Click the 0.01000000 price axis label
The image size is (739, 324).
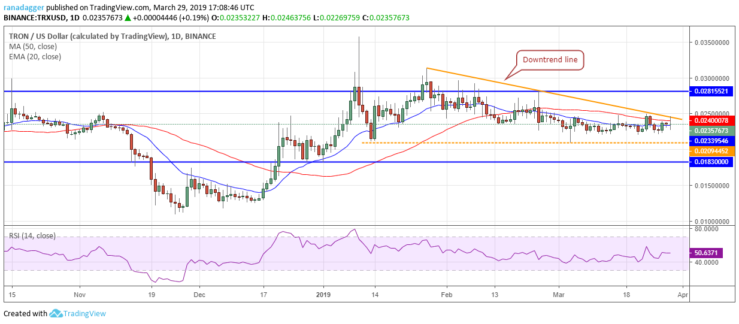pyautogui.click(x=711, y=222)
